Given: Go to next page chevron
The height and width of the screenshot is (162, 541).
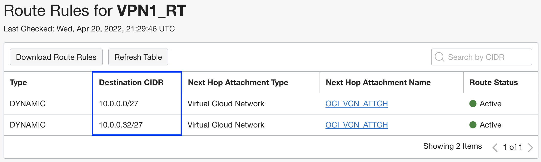Looking at the screenshot, I should pyautogui.click(x=530, y=147).
